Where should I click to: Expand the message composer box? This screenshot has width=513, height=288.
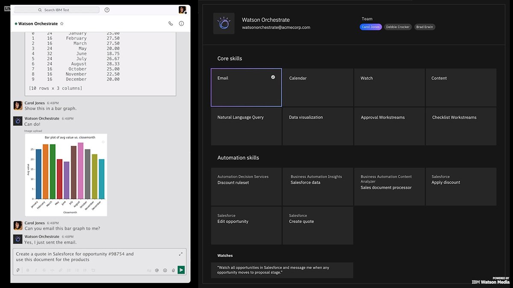pyautogui.click(x=180, y=254)
